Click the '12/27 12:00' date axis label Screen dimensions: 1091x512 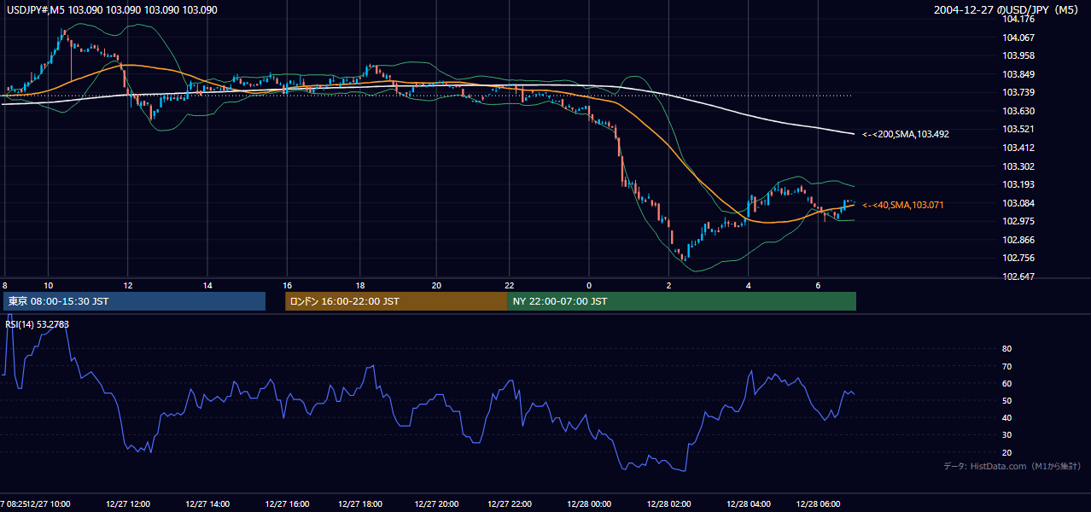(128, 504)
